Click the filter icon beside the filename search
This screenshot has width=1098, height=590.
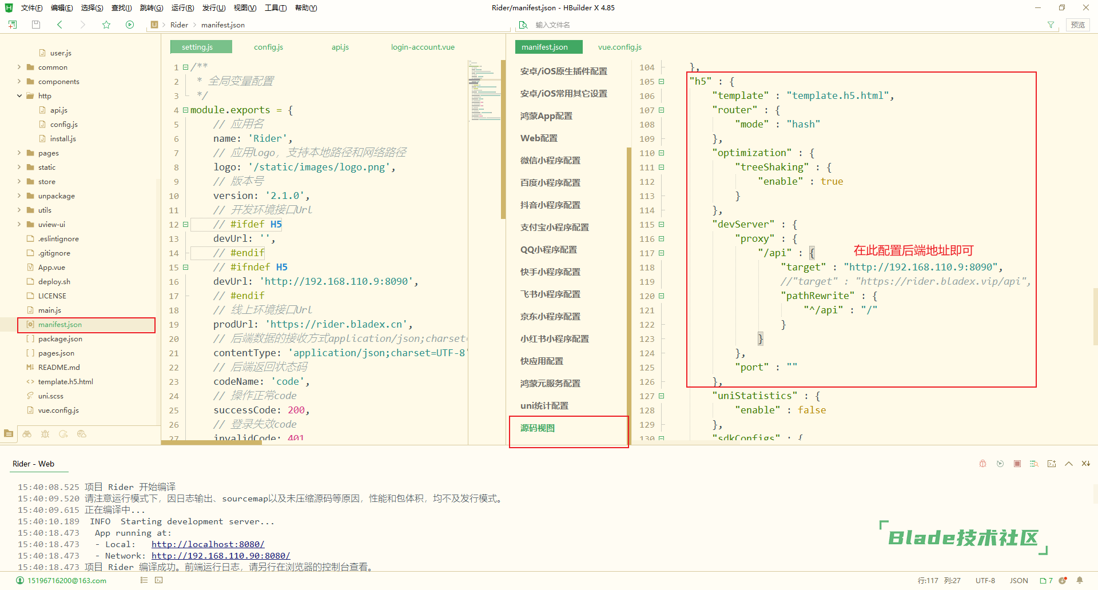pyautogui.click(x=1051, y=25)
